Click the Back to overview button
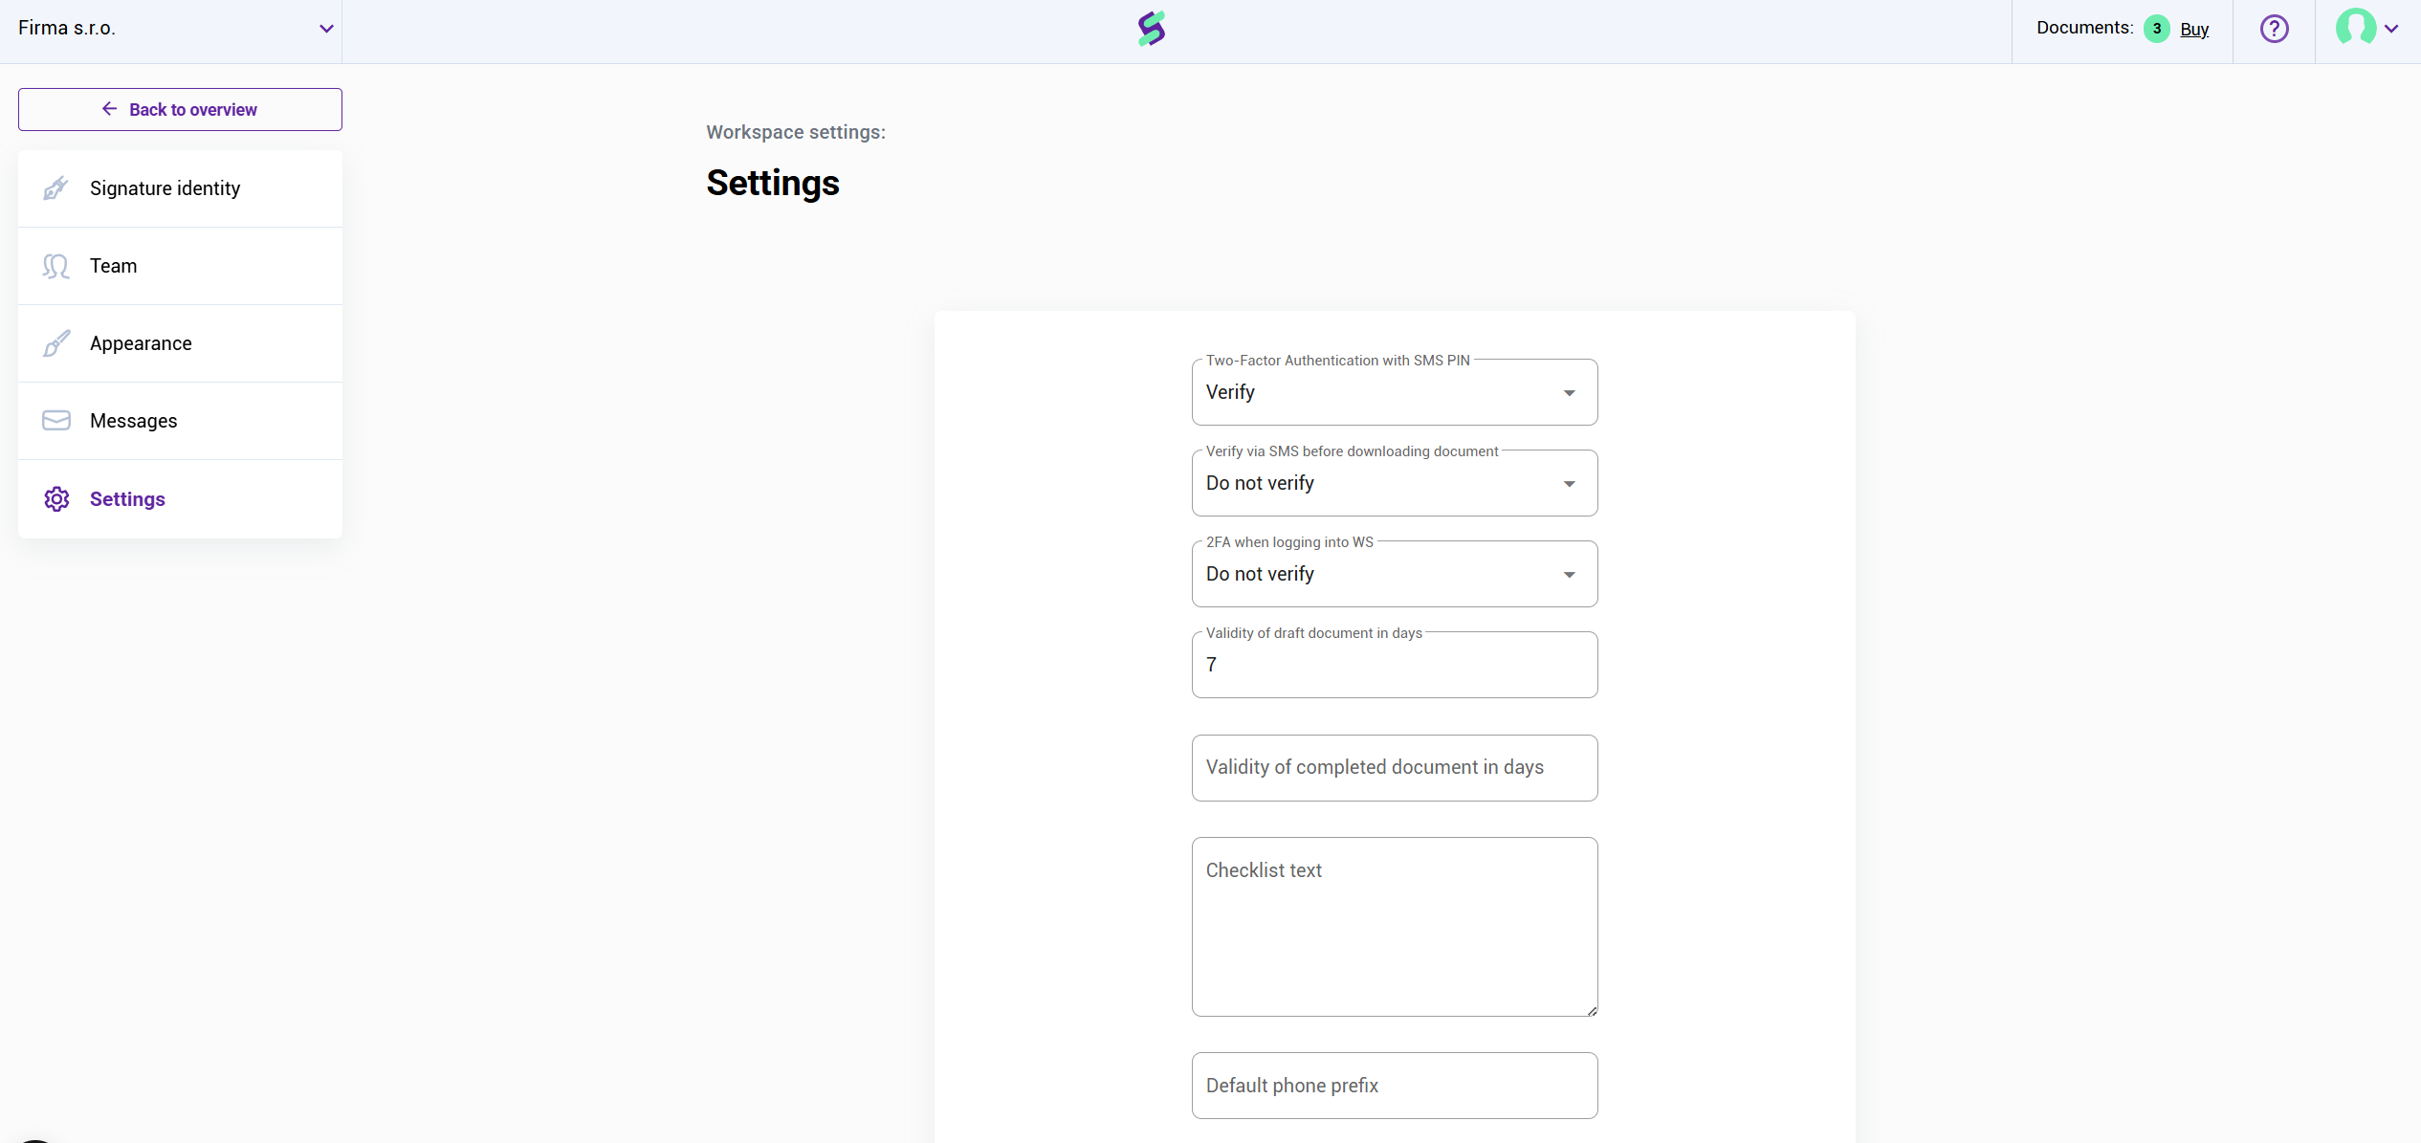 [180, 110]
